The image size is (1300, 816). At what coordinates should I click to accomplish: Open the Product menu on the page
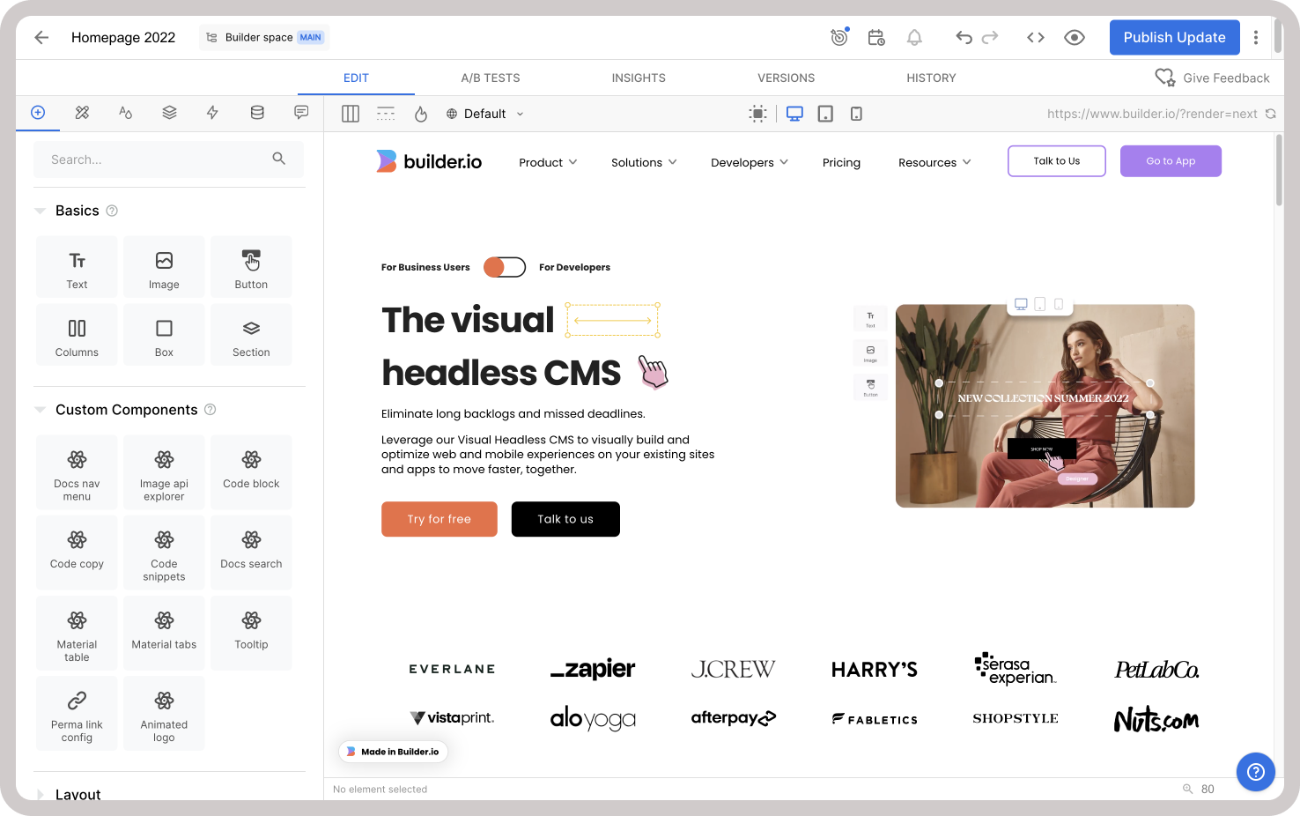[x=548, y=163]
